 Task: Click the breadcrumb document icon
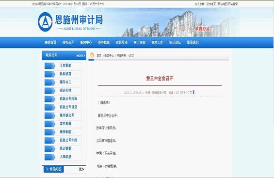[x=92, y=55]
